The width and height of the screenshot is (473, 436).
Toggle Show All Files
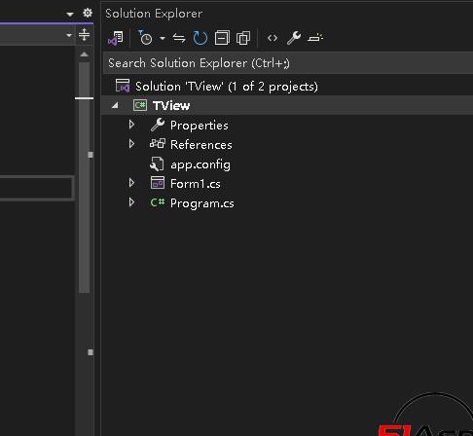pyautogui.click(x=243, y=38)
